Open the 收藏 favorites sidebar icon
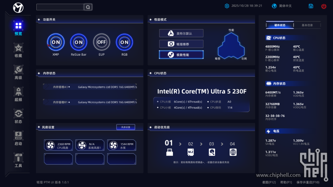 point(18,48)
